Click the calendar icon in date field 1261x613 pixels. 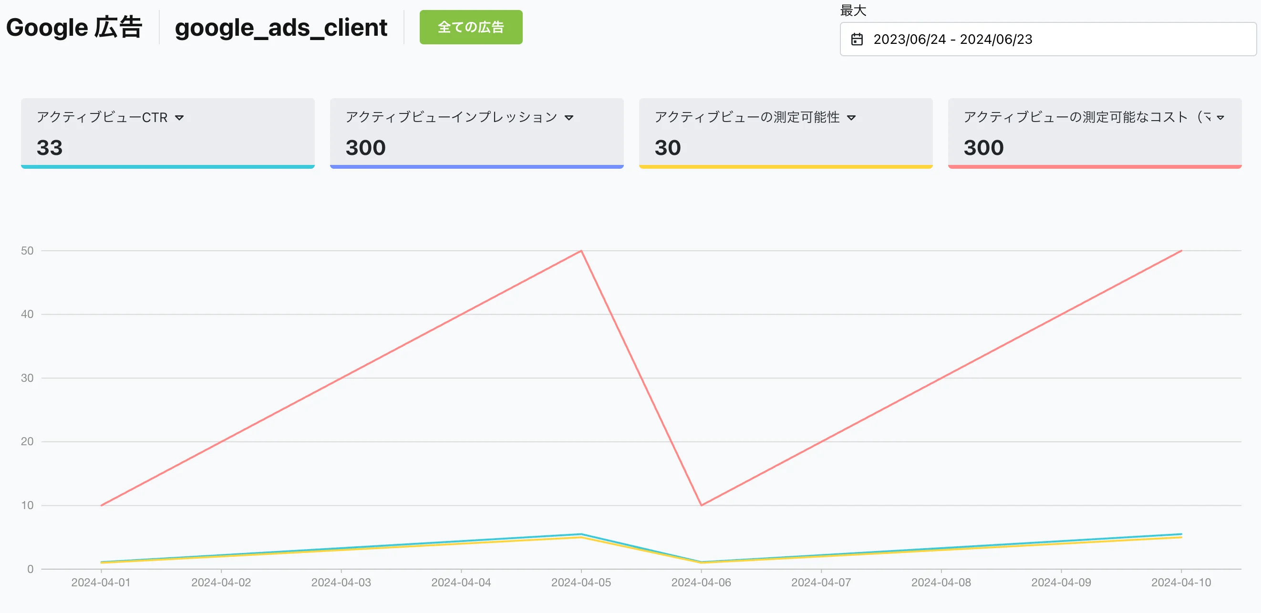tap(857, 39)
